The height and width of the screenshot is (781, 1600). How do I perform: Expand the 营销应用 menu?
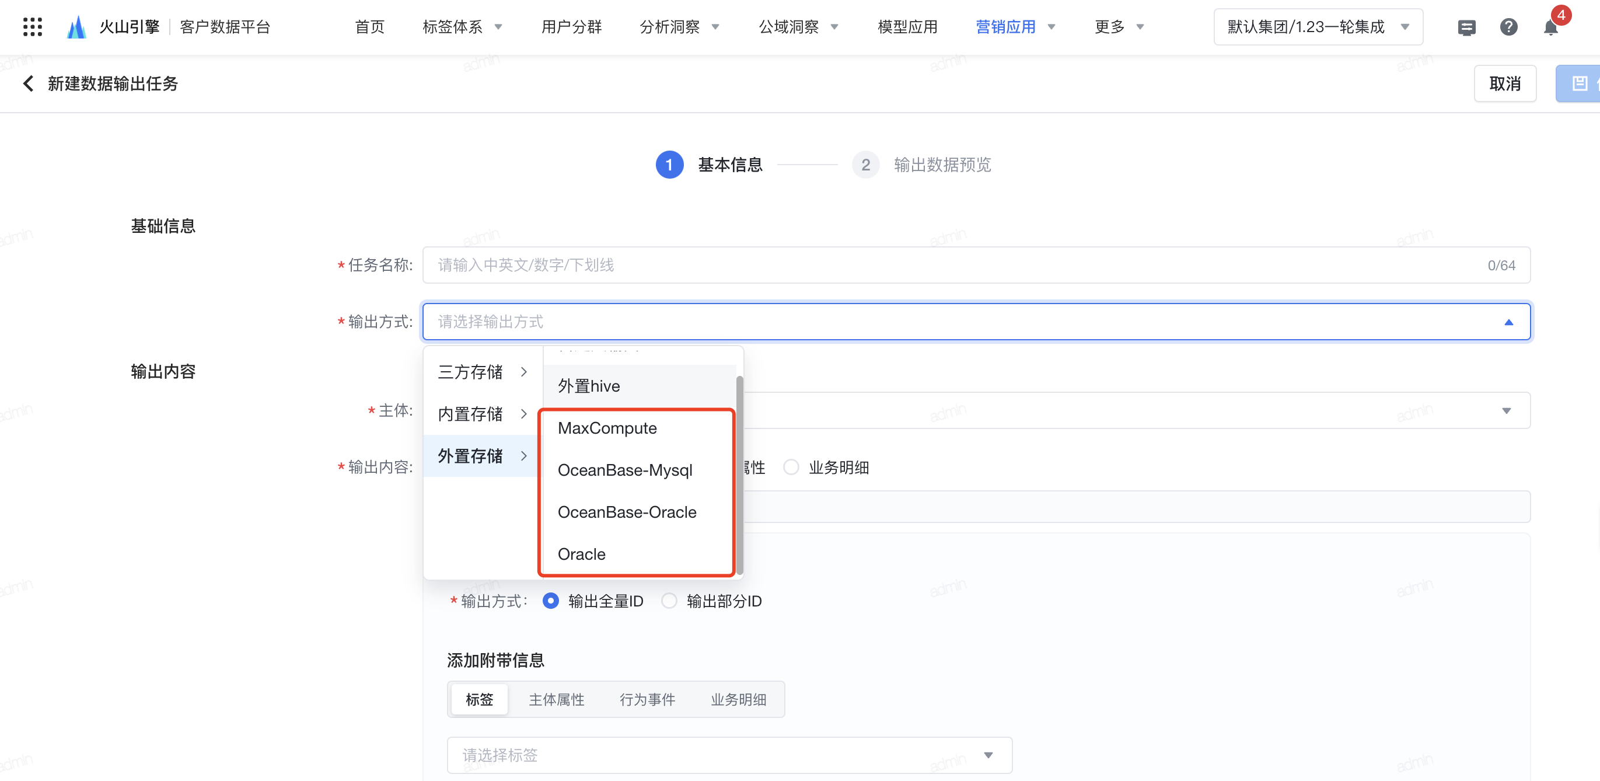1015,27
